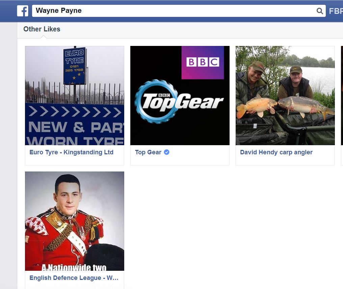Click the partially visible thumbnail at the right edge
Image resolution: width=343 pixels, height=289 pixels.
pos(342,96)
